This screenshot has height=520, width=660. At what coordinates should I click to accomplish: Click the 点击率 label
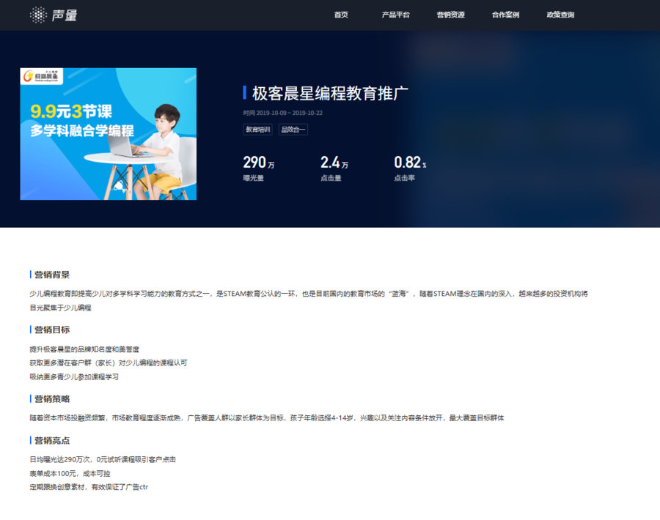click(x=405, y=178)
